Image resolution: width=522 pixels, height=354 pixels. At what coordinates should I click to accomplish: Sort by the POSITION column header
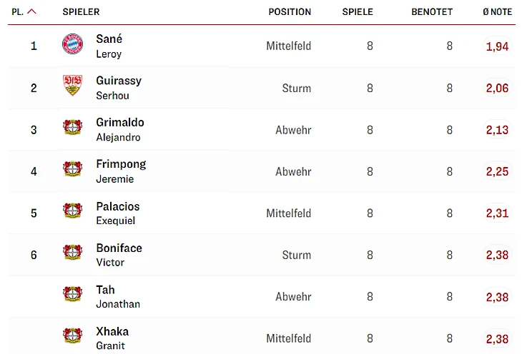[x=290, y=11]
